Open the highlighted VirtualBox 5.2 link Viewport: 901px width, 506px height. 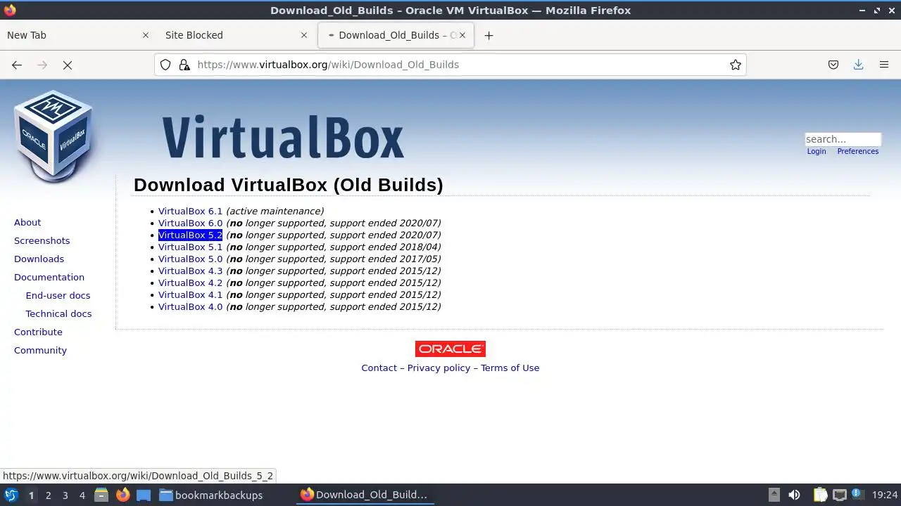(190, 235)
